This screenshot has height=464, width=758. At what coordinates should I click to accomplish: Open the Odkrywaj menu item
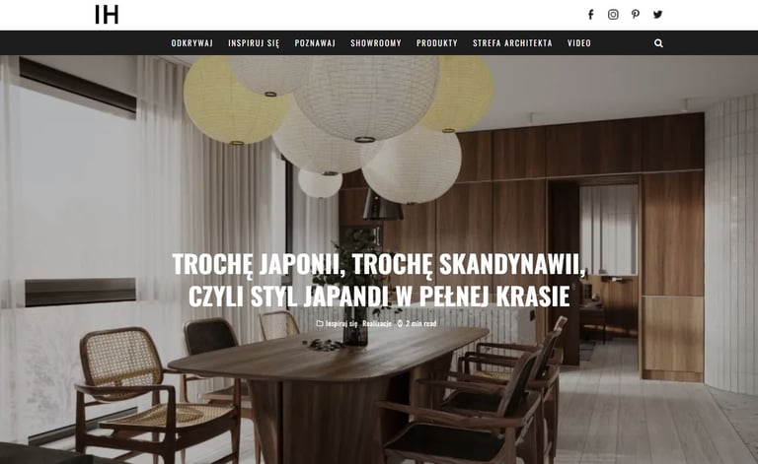point(191,43)
